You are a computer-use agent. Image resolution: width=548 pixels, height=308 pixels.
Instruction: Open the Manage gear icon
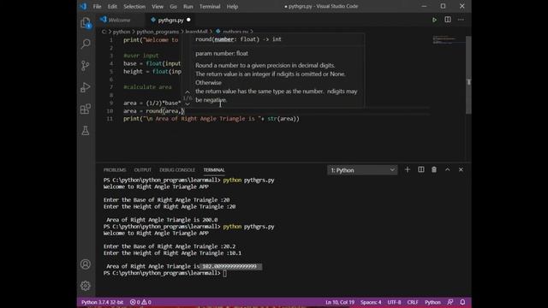(x=86, y=286)
